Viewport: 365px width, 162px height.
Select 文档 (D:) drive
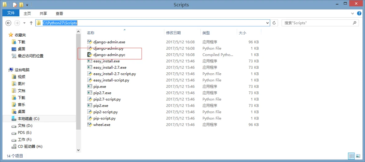[x=25, y=126]
